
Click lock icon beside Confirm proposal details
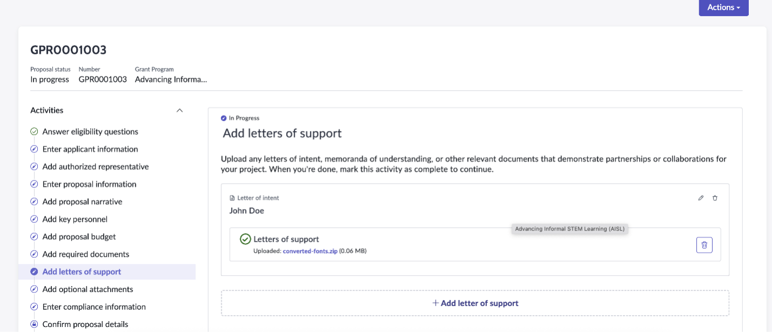34,324
